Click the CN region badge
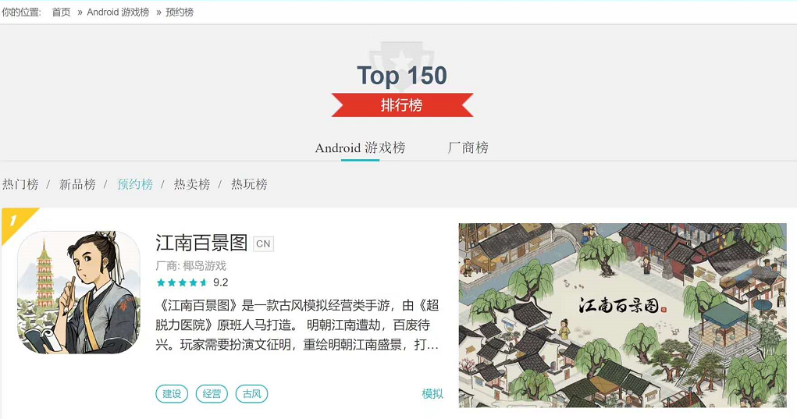 263,243
